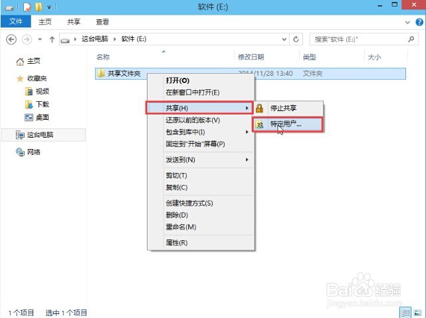Click the New Folder quick access icon

(x=39, y=7)
